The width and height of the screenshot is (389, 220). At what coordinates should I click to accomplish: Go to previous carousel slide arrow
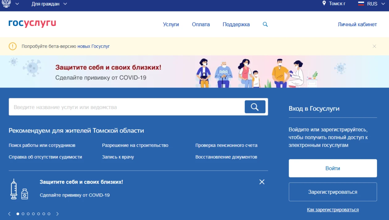tap(10, 214)
